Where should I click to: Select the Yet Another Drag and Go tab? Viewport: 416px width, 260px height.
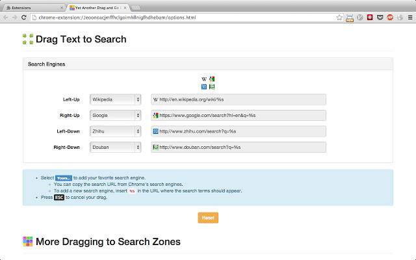point(98,8)
